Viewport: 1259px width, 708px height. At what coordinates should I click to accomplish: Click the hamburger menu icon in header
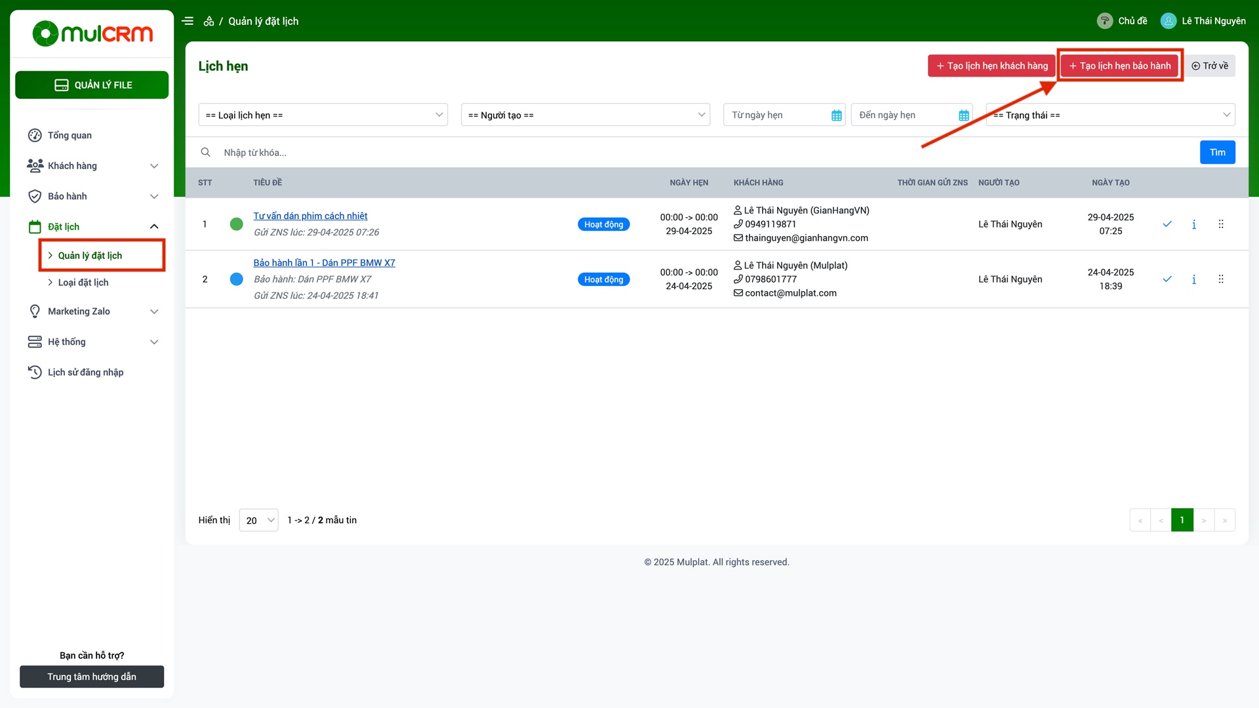point(188,21)
